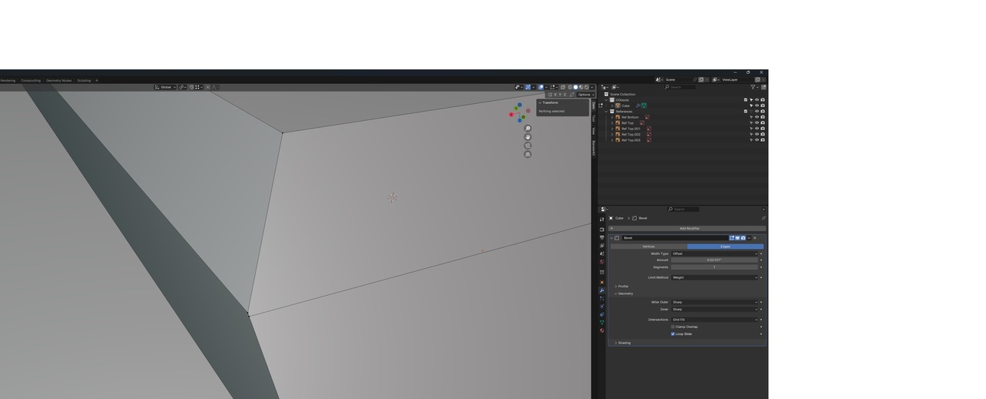Open the Width Type dropdown
Viewport: 986px width, 399px height.
pos(715,253)
